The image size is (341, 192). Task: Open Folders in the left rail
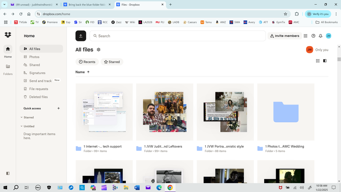(x=8, y=68)
